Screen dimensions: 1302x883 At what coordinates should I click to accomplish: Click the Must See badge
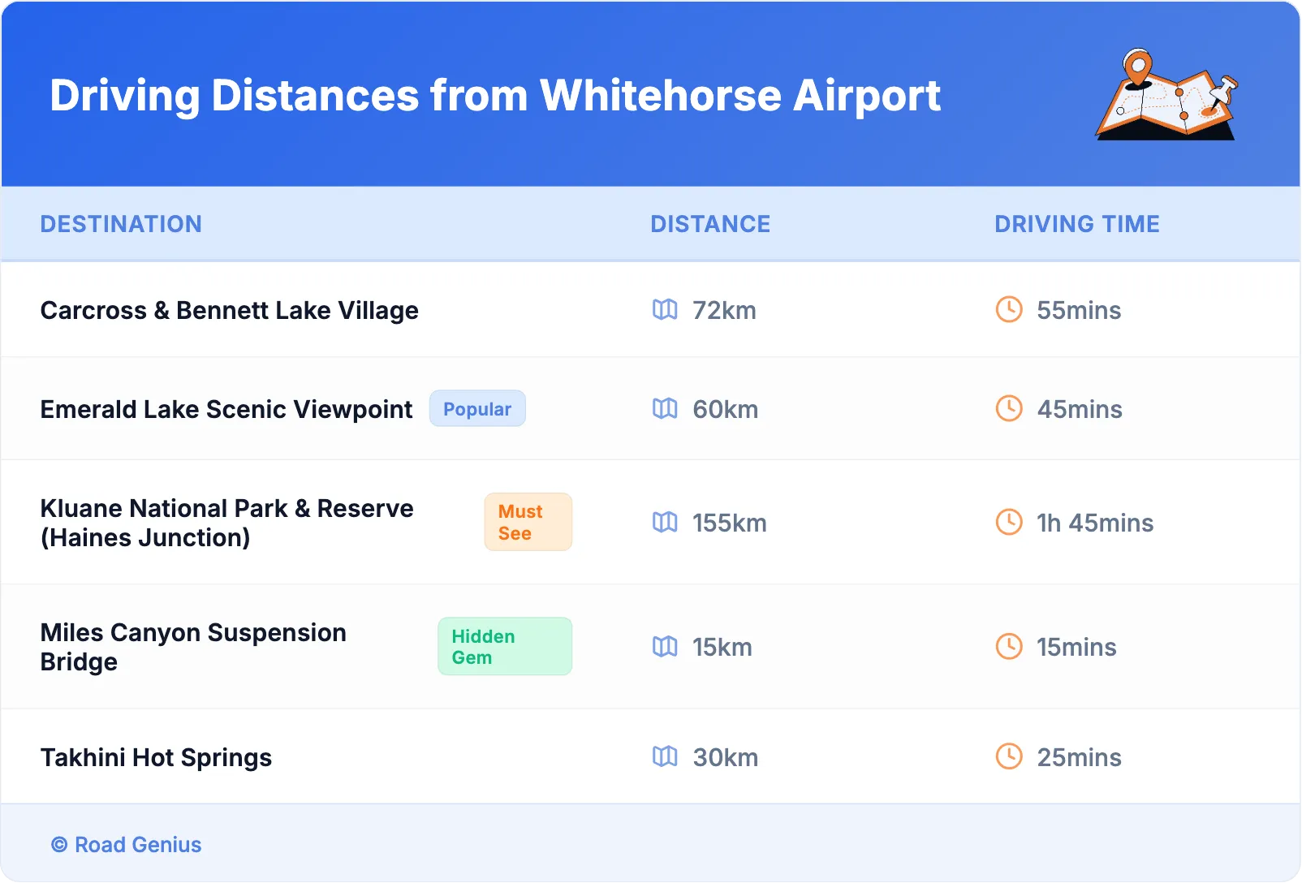pyautogui.click(x=528, y=522)
